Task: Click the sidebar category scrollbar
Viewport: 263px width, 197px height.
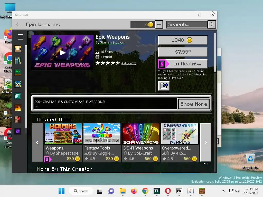Action: pos(26,87)
